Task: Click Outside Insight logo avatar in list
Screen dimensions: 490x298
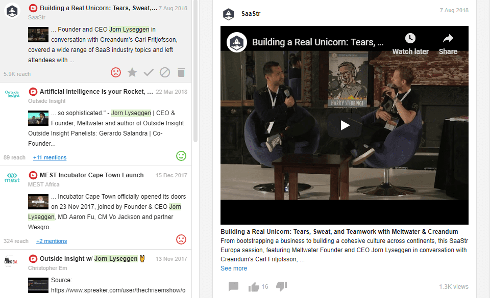Action: pos(12,94)
